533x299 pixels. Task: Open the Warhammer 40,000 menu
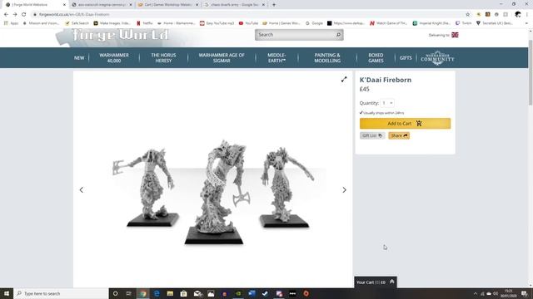(114, 58)
